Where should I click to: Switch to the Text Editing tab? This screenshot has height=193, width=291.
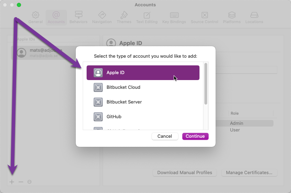tap(147, 17)
